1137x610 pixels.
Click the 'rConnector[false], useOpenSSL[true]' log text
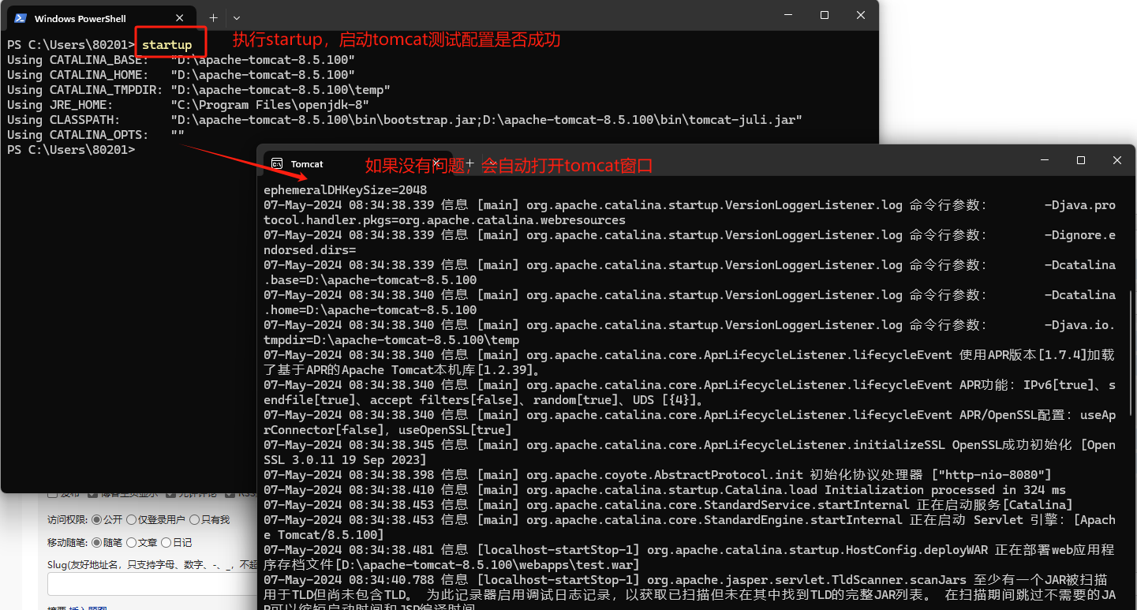click(387, 430)
